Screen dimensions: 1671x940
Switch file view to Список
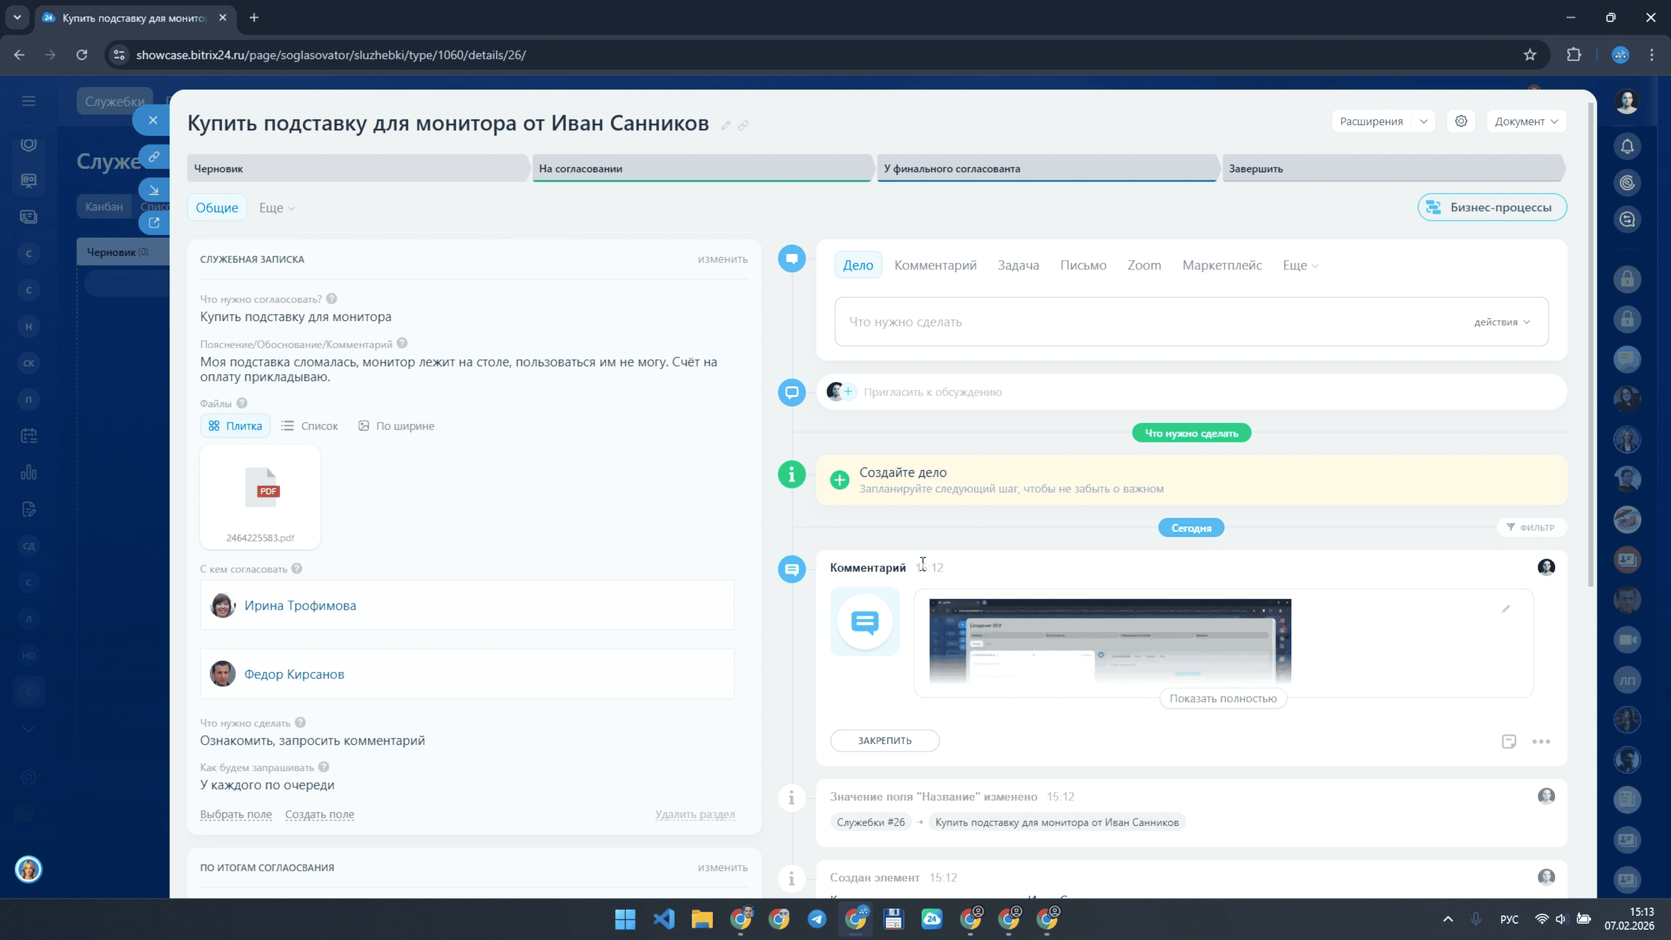pyautogui.click(x=309, y=426)
